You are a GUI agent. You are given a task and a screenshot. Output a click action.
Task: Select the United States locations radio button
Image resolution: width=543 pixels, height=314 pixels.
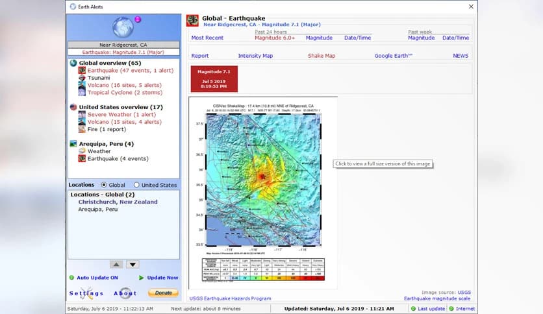136,185
